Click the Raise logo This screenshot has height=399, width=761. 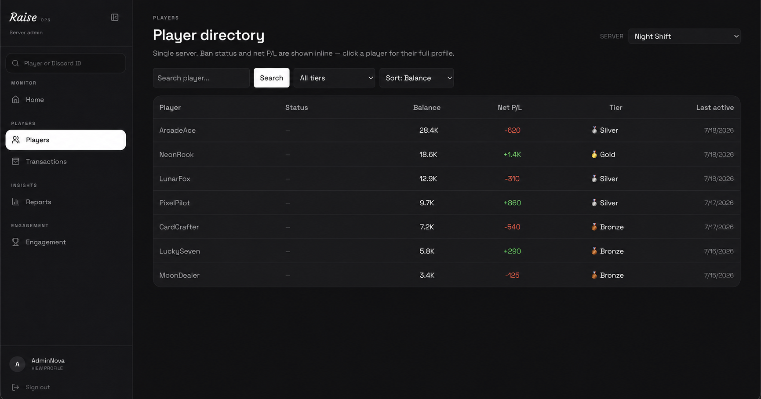(23, 17)
